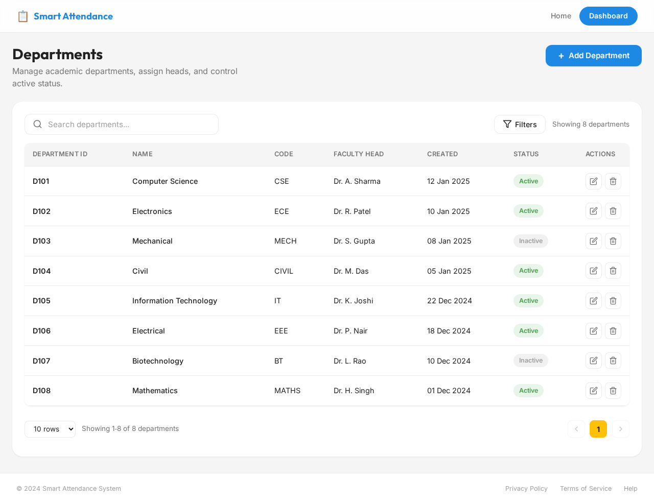Edit the Mechanical department row
The image size is (654, 504).
point(594,241)
